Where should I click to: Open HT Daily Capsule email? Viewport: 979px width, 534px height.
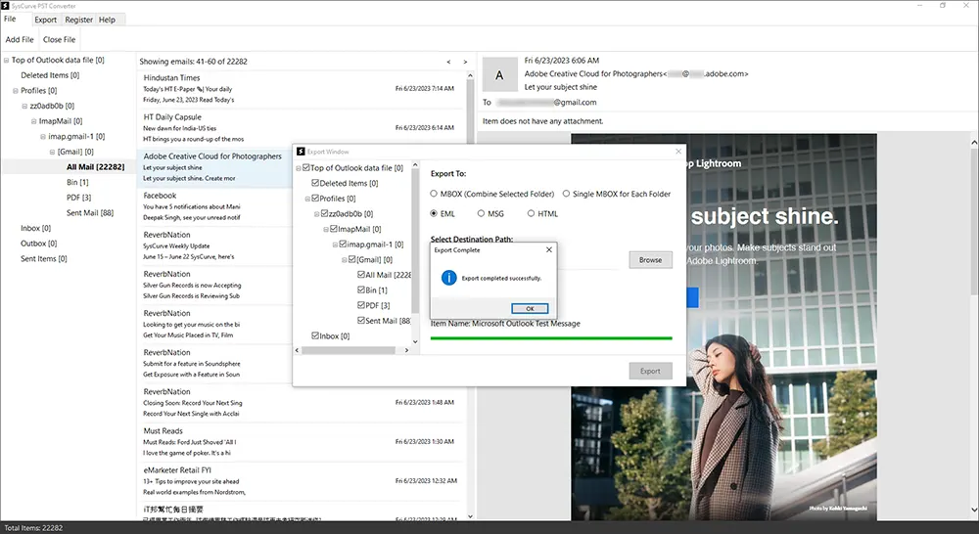click(301, 128)
